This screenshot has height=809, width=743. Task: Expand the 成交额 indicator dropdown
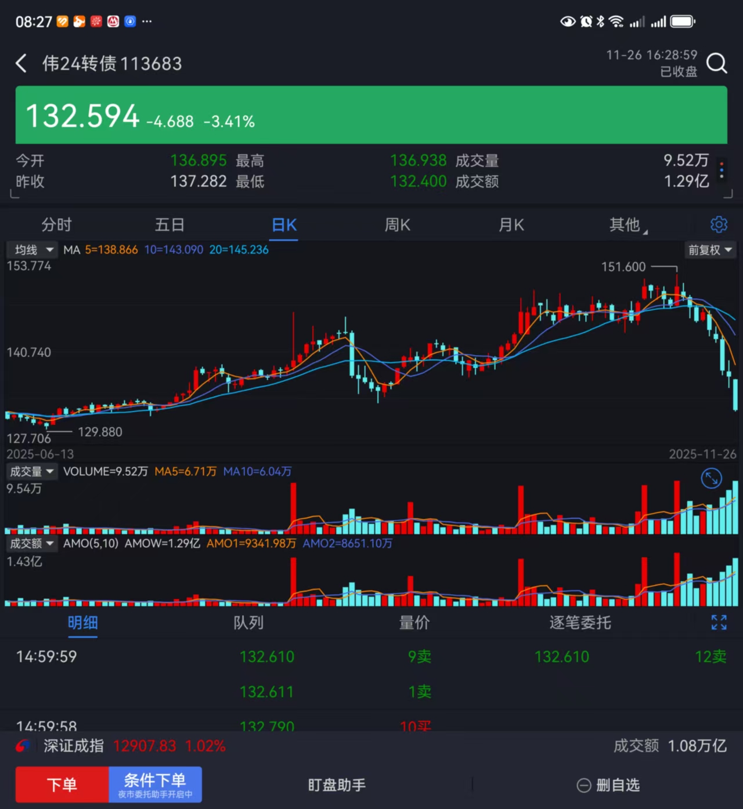pyautogui.click(x=32, y=544)
